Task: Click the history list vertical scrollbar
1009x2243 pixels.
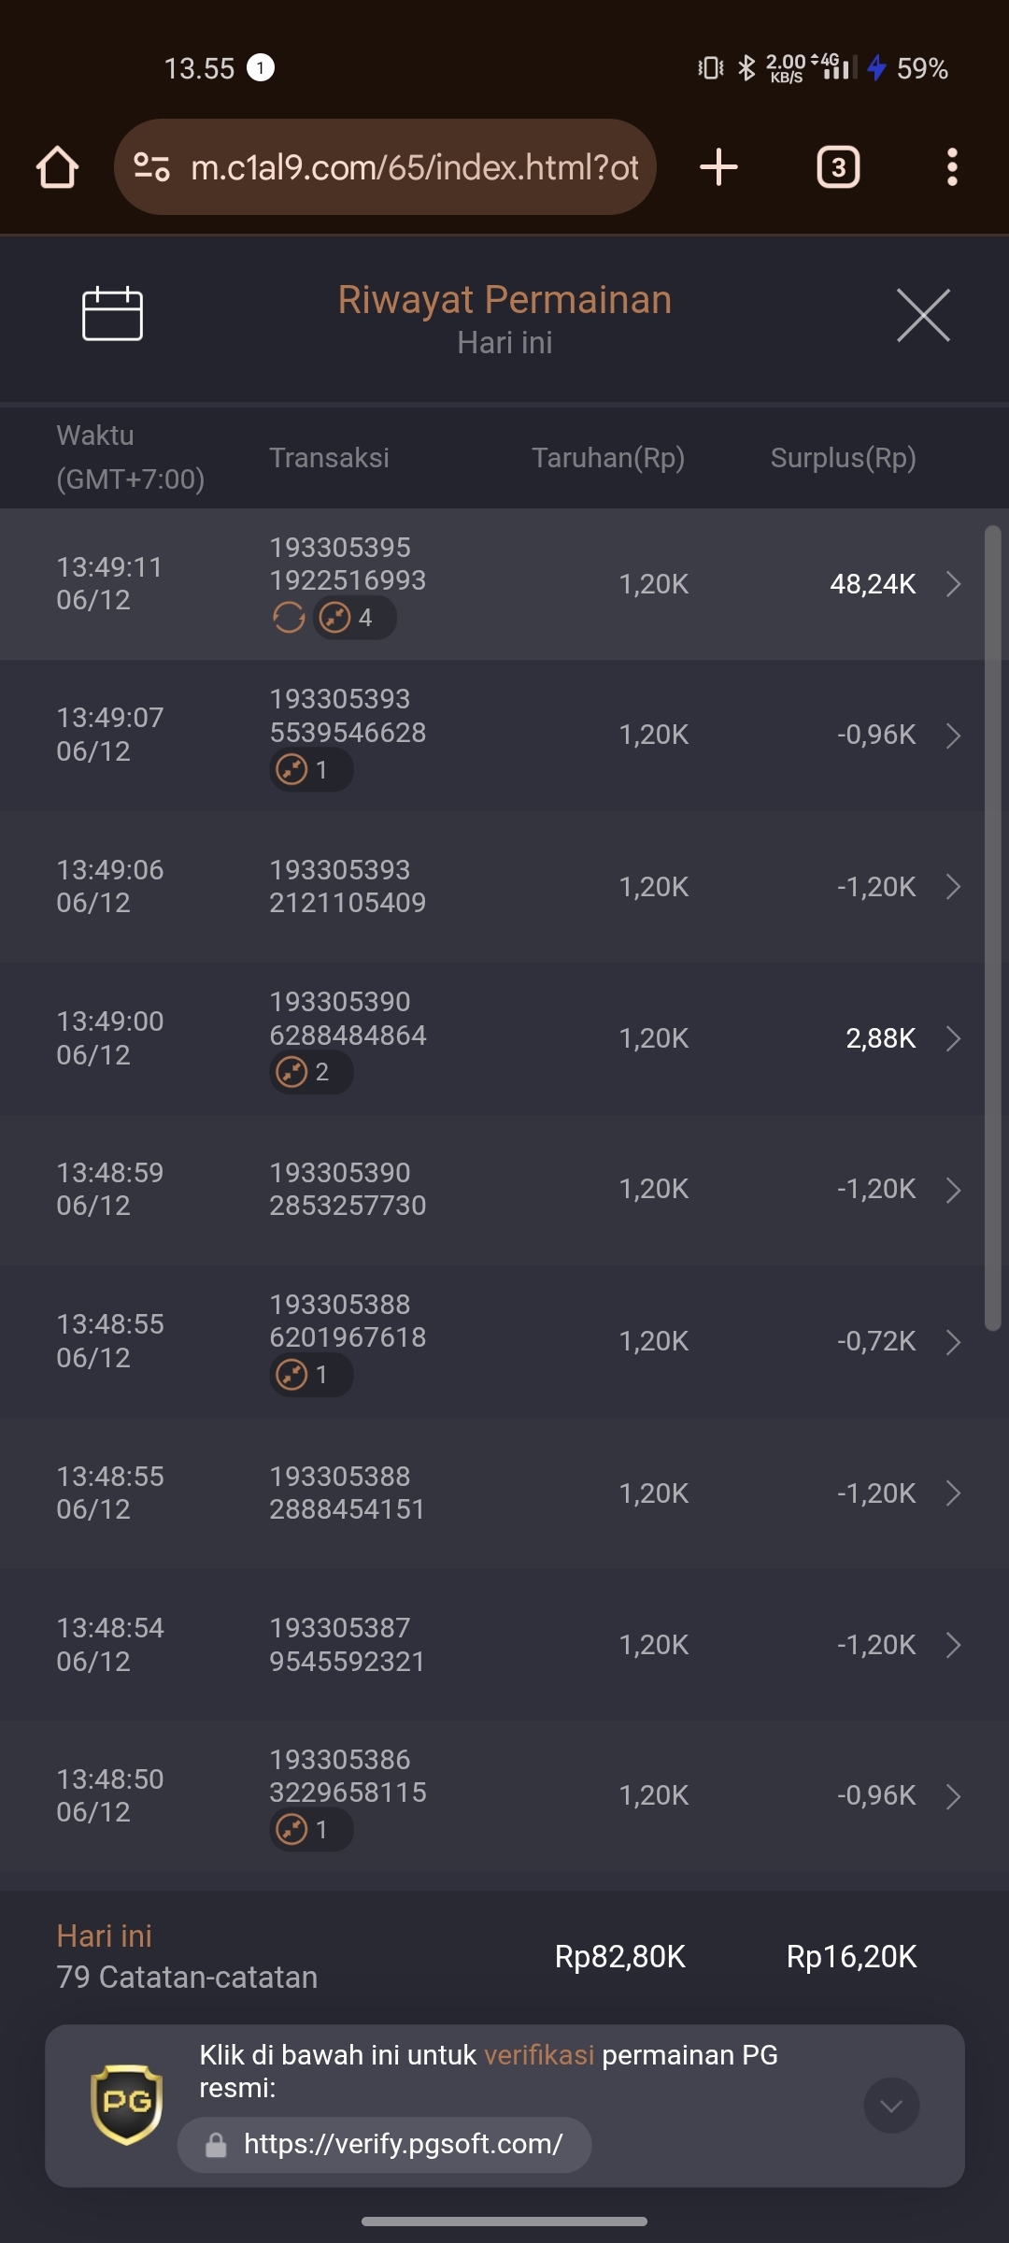Action: click(992, 928)
